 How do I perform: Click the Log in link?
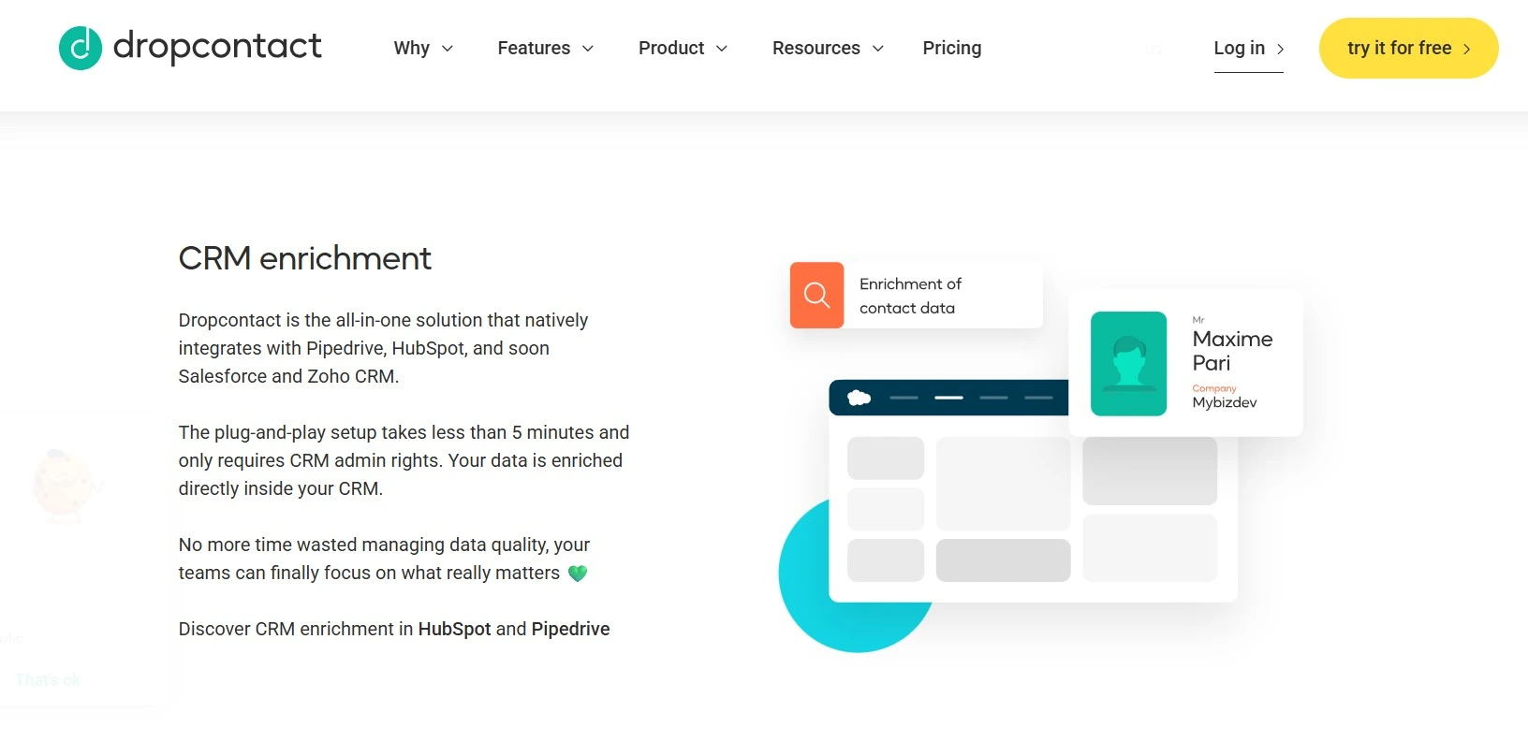[1249, 48]
